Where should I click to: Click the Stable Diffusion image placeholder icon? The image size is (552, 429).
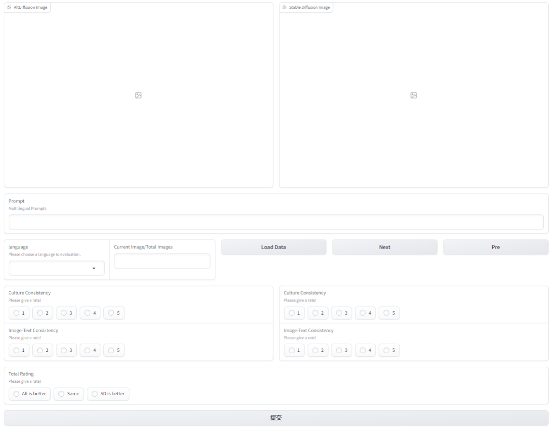click(414, 95)
